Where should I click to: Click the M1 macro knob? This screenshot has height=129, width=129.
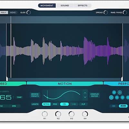[45, 114]
